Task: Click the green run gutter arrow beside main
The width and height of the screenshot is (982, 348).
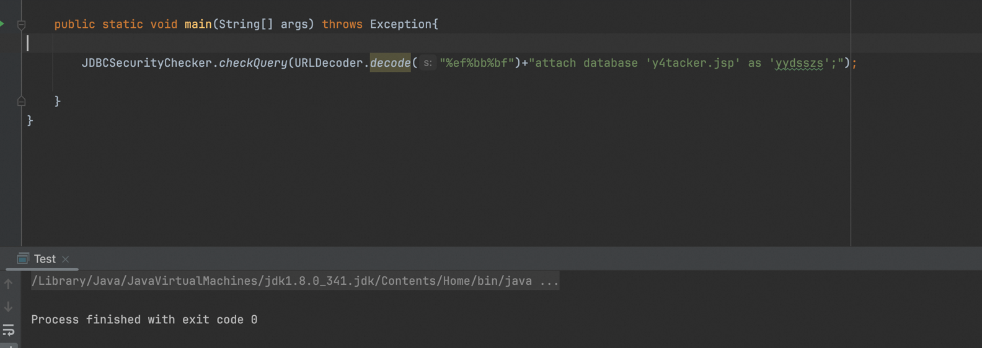Action: tap(2, 24)
